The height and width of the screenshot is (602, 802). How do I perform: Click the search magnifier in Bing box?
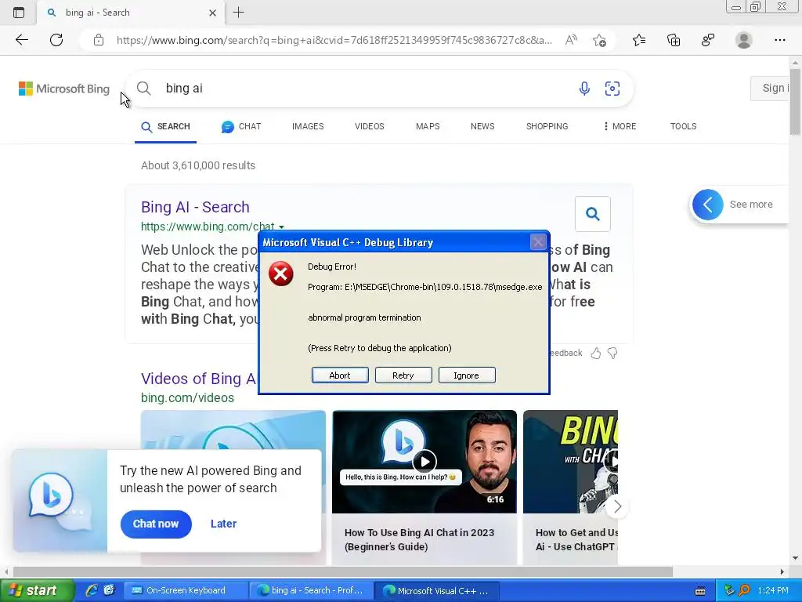point(144,88)
